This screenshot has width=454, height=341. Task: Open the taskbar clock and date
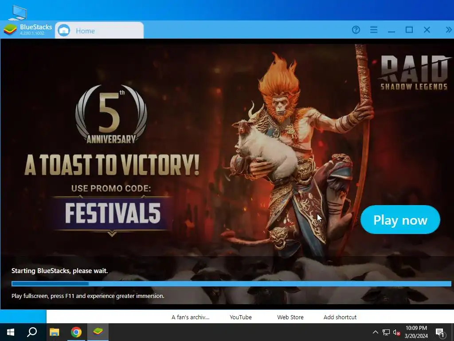(416, 332)
